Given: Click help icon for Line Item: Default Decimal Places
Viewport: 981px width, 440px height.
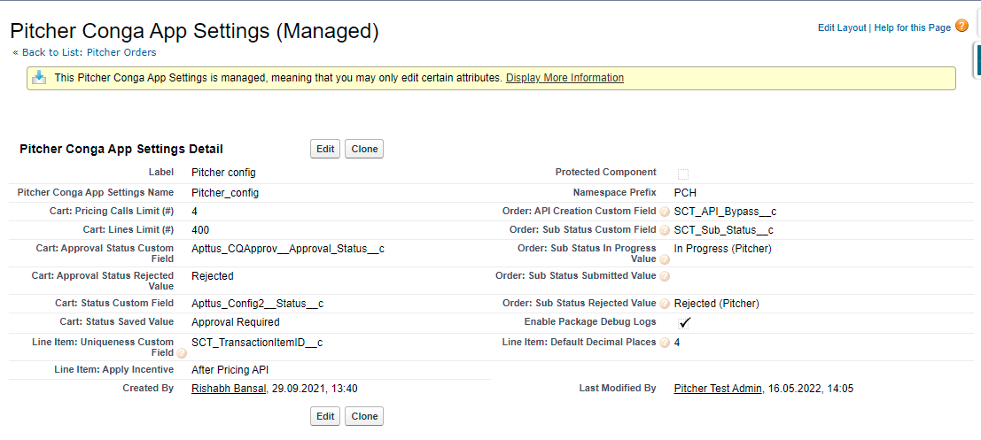Looking at the screenshot, I should (665, 344).
